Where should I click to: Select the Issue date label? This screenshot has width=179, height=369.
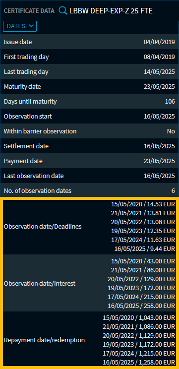pyautogui.click(x=18, y=42)
